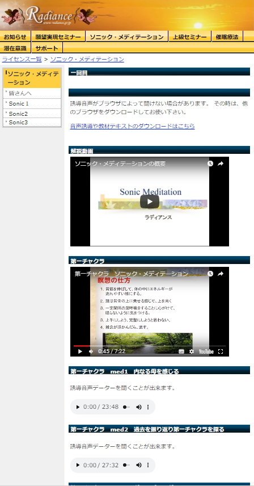
Task: Mute the 27:32 audio player speaker
Action: pos(138,465)
